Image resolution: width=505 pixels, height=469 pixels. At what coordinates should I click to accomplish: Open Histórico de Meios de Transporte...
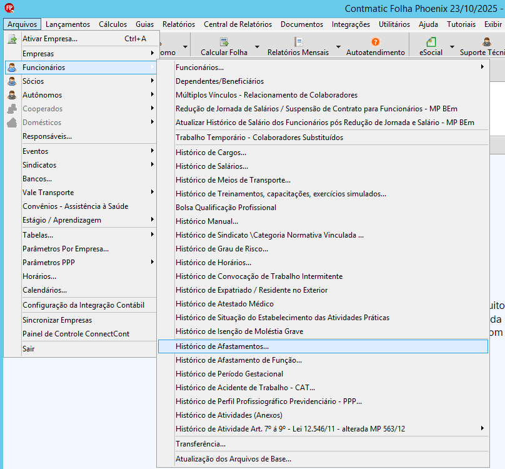point(323,180)
